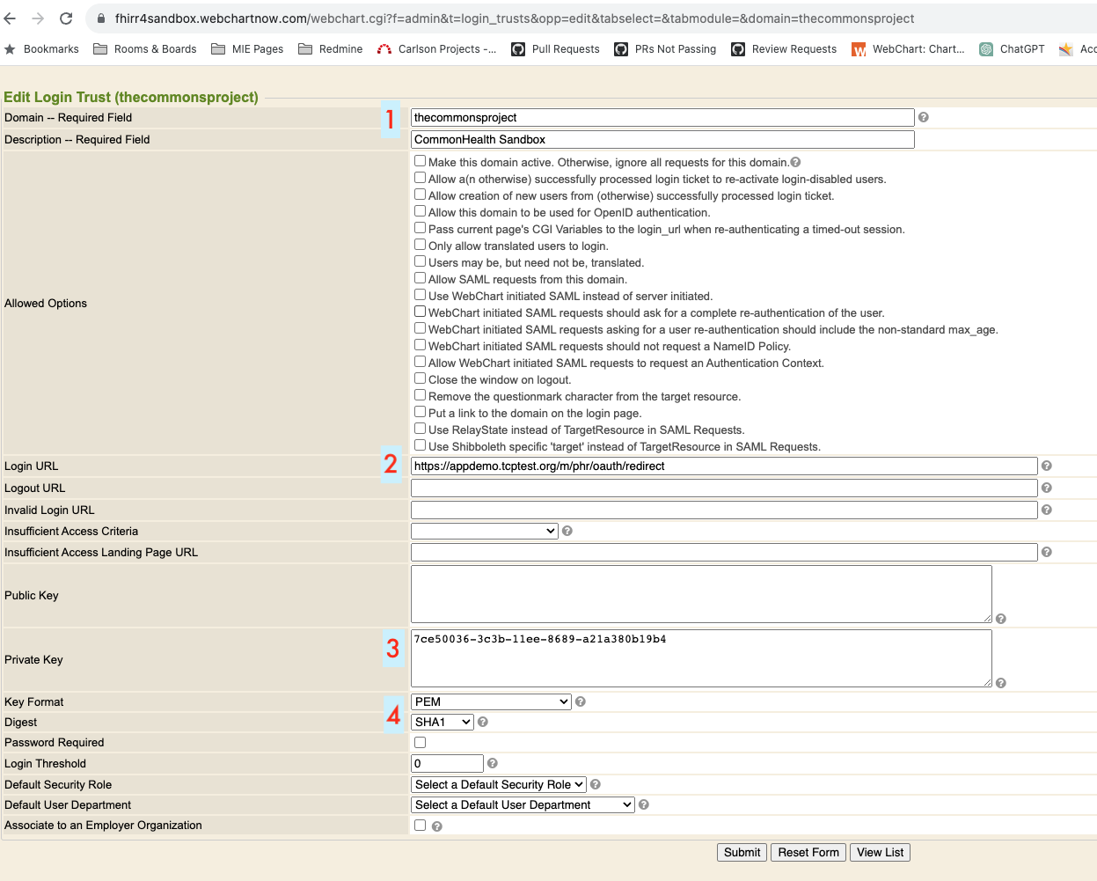
Task: Check 'Close the window on logout' option
Action: 421,378
